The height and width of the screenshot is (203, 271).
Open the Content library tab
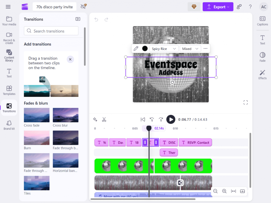[x=9, y=56]
